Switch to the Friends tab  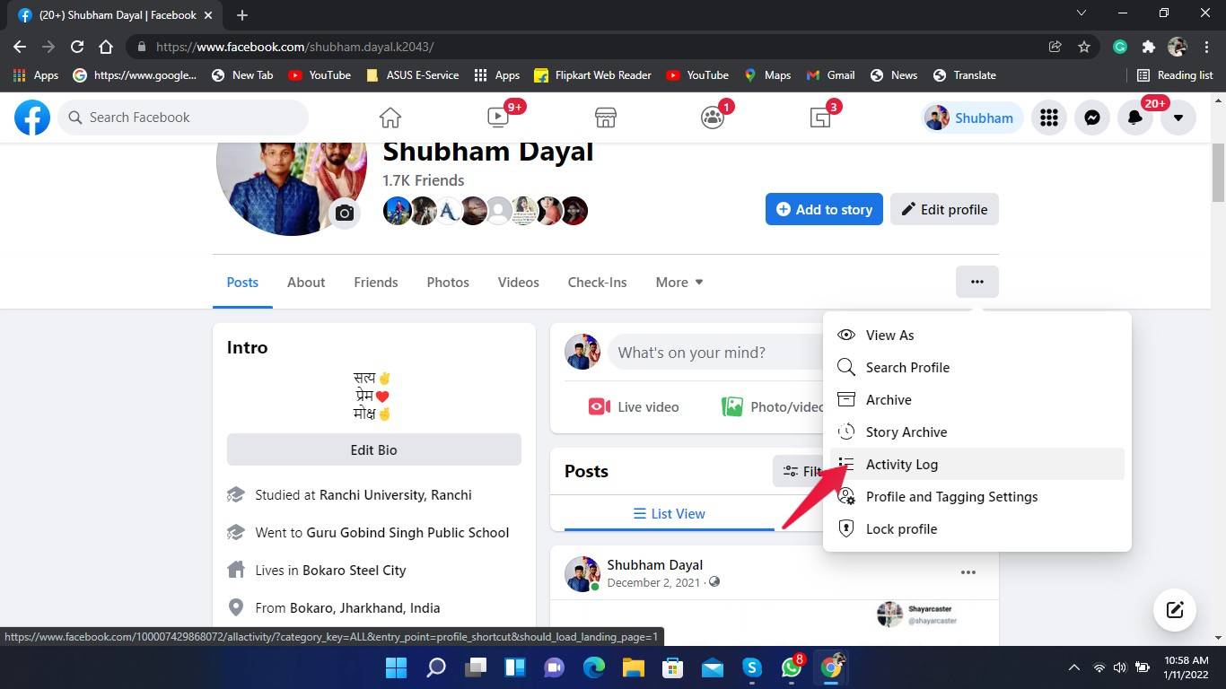375,282
